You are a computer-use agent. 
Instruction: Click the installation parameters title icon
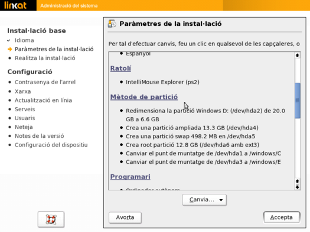tap(112, 24)
